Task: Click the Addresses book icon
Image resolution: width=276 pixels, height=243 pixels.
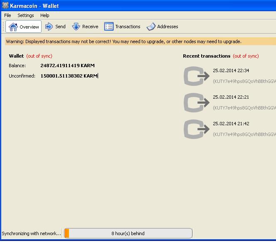Action: (151, 27)
